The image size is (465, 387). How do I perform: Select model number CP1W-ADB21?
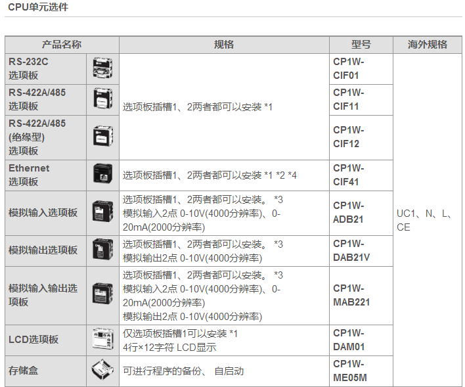coord(349,213)
